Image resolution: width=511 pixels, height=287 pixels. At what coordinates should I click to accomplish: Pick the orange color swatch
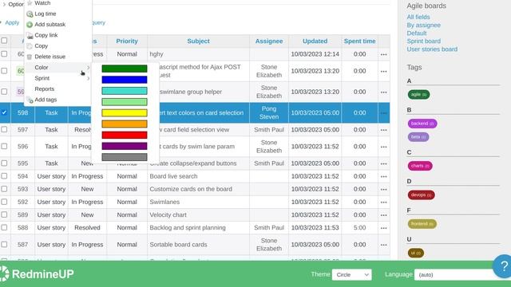pos(125,124)
